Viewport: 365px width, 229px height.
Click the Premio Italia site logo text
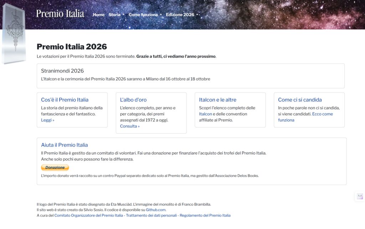[x=60, y=14]
